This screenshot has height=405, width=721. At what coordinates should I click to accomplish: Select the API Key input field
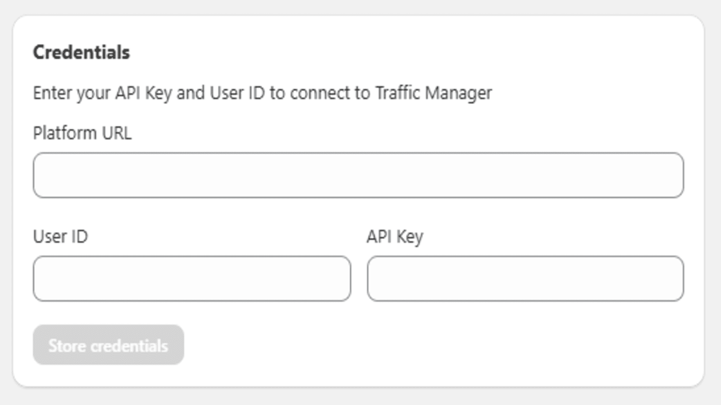(x=525, y=279)
